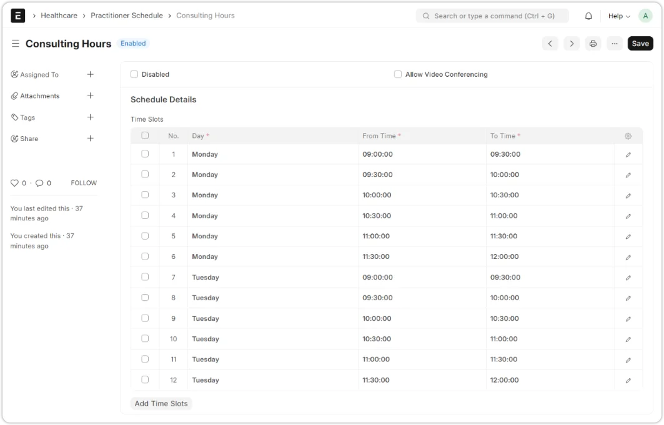Click the print icon
This screenshot has height=425, width=664.
(593, 44)
